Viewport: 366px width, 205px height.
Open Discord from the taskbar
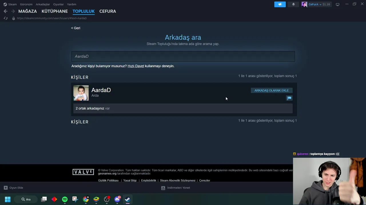point(117,199)
